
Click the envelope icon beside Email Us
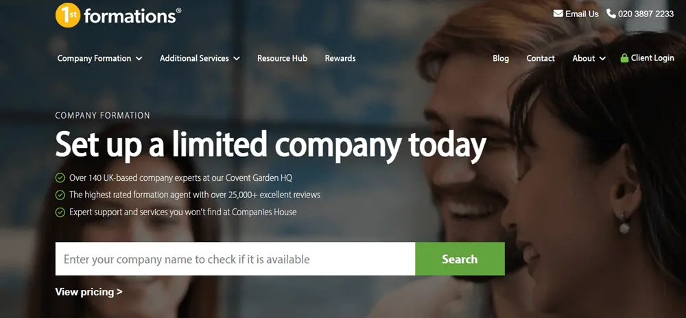tap(558, 14)
